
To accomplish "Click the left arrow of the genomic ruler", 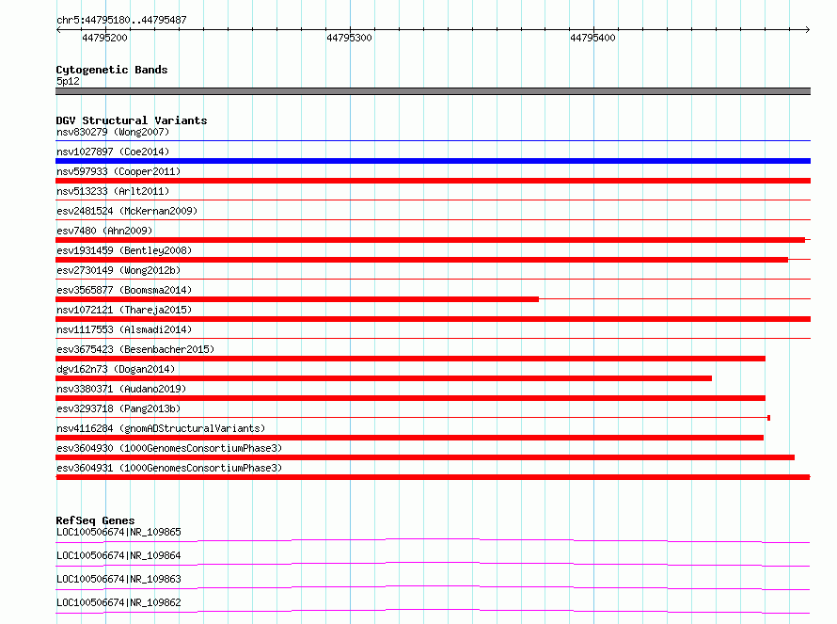I will (x=58, y=29).
